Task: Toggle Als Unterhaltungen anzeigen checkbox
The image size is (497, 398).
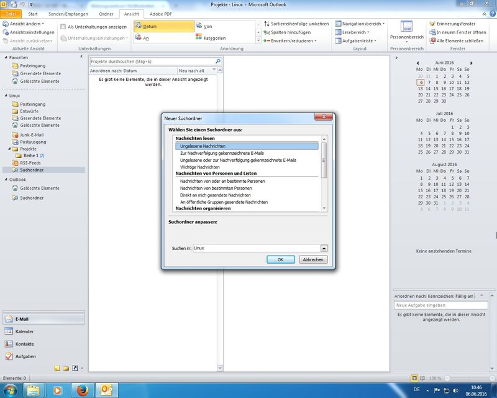Action: [63, 27]
